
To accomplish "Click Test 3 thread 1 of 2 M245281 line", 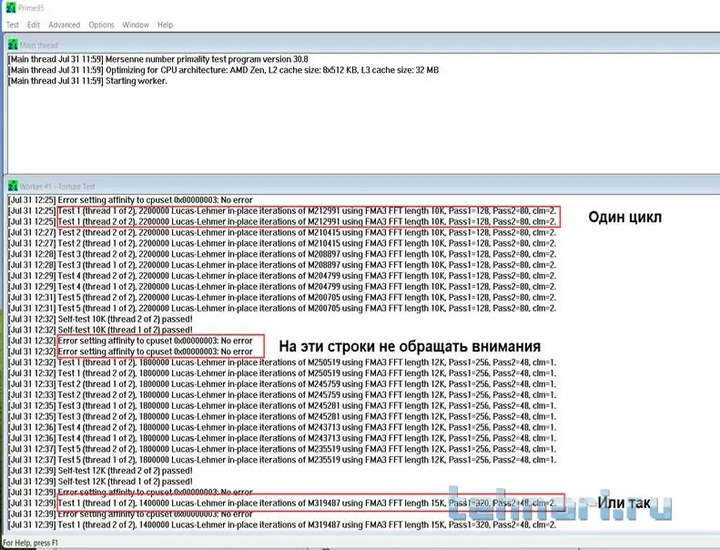I will tap(282, 406).
